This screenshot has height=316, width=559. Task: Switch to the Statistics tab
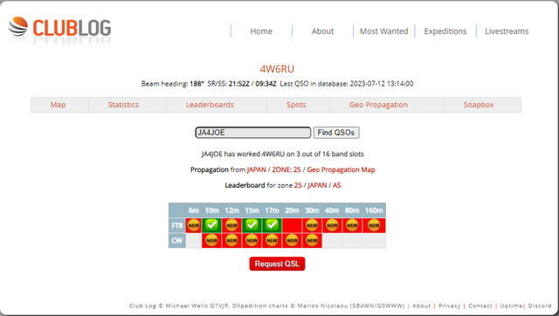pyautogui.click(x=123, y=105)
